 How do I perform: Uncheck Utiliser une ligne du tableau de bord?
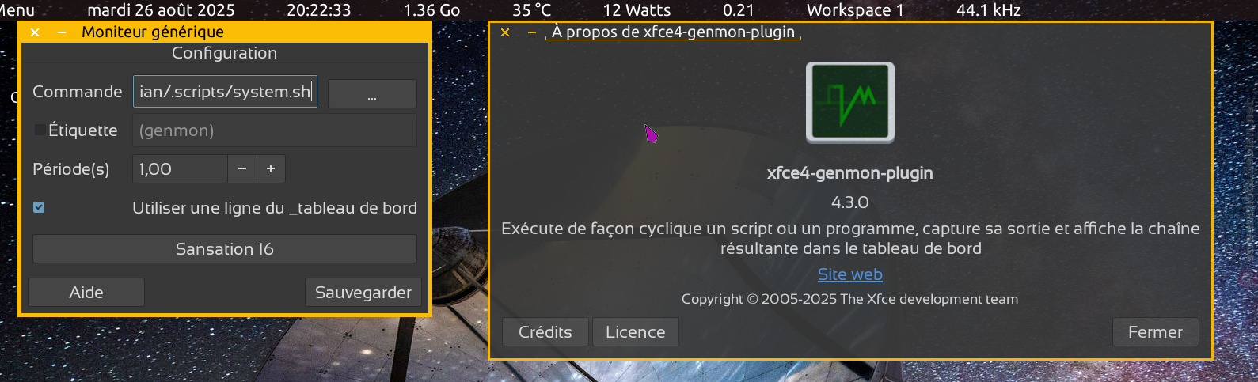coord(39,207)
